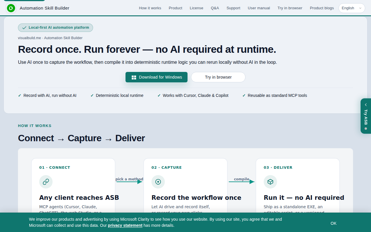Viewport: 371px width, 232px height.
Task: Open Support from the navigation bar
Action: [233, 8]
